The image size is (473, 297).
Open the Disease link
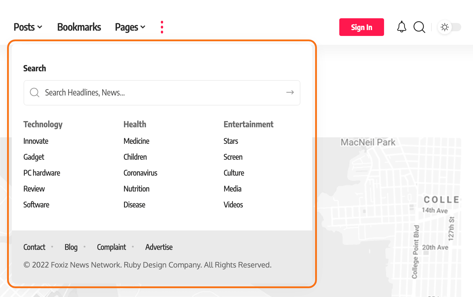click(134, 205)
